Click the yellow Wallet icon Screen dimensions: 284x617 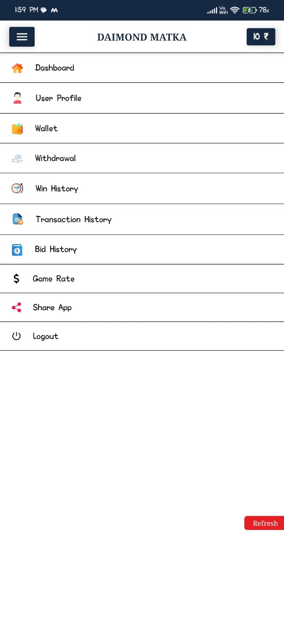(x=17, y=128)
